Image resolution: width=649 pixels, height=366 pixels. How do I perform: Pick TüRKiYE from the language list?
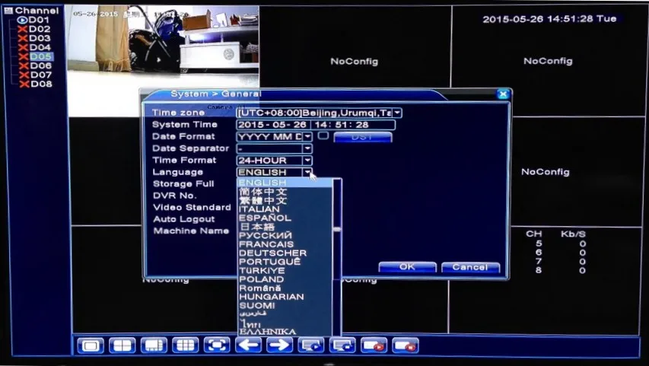pos(285,270)
